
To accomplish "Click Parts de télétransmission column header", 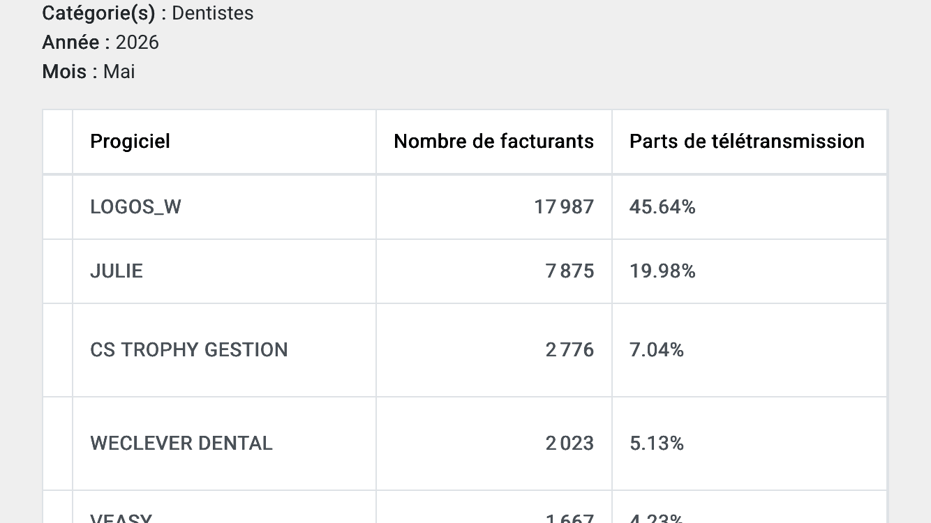I will (747, 142).
